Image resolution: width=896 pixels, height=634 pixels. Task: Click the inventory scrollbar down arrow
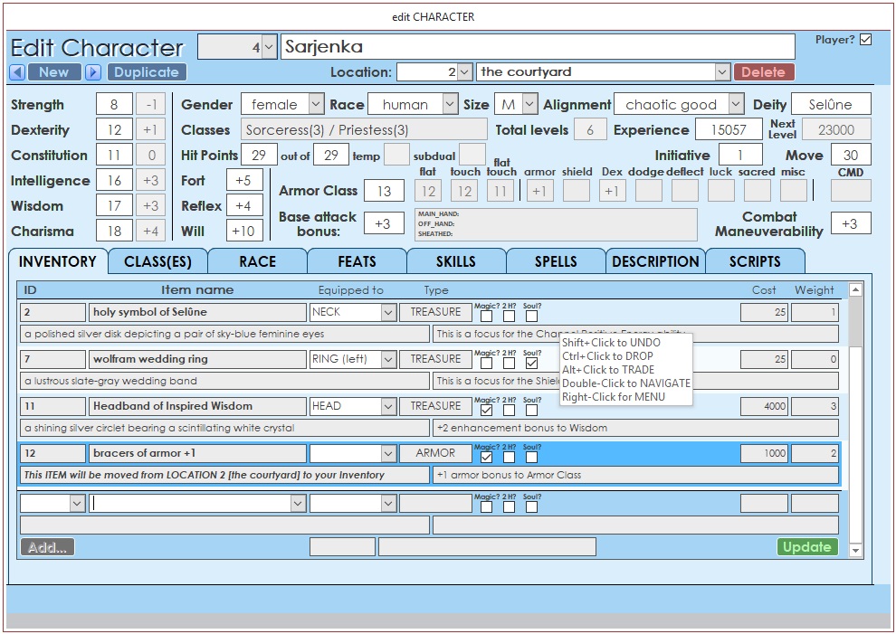(855, 550)
